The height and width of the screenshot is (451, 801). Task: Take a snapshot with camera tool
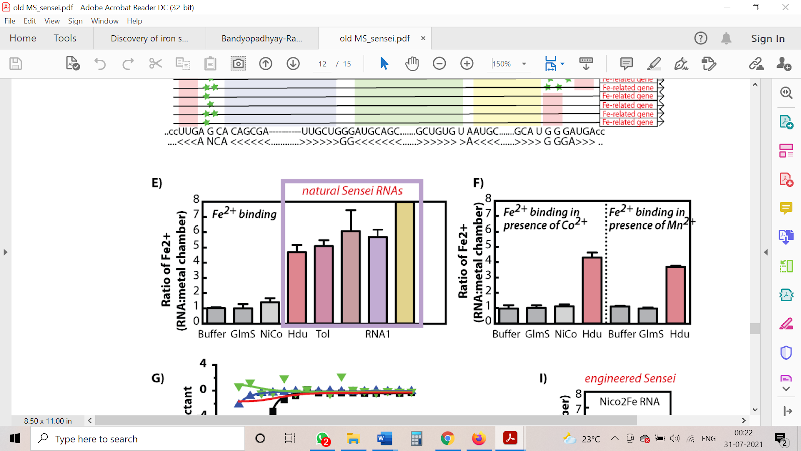coord(238,64)
